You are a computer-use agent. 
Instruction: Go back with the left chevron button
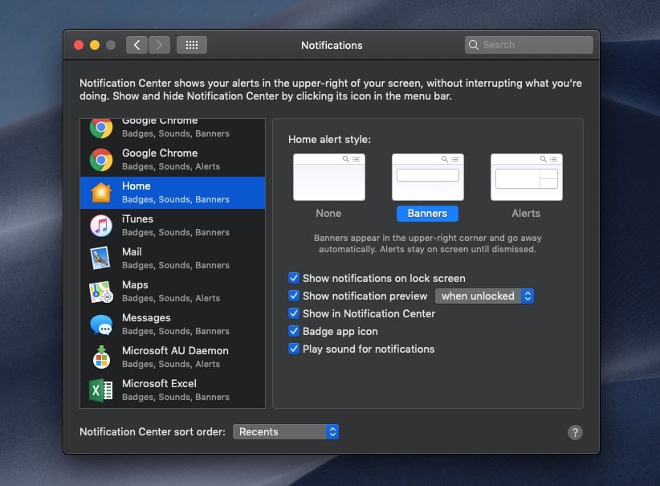136,45
